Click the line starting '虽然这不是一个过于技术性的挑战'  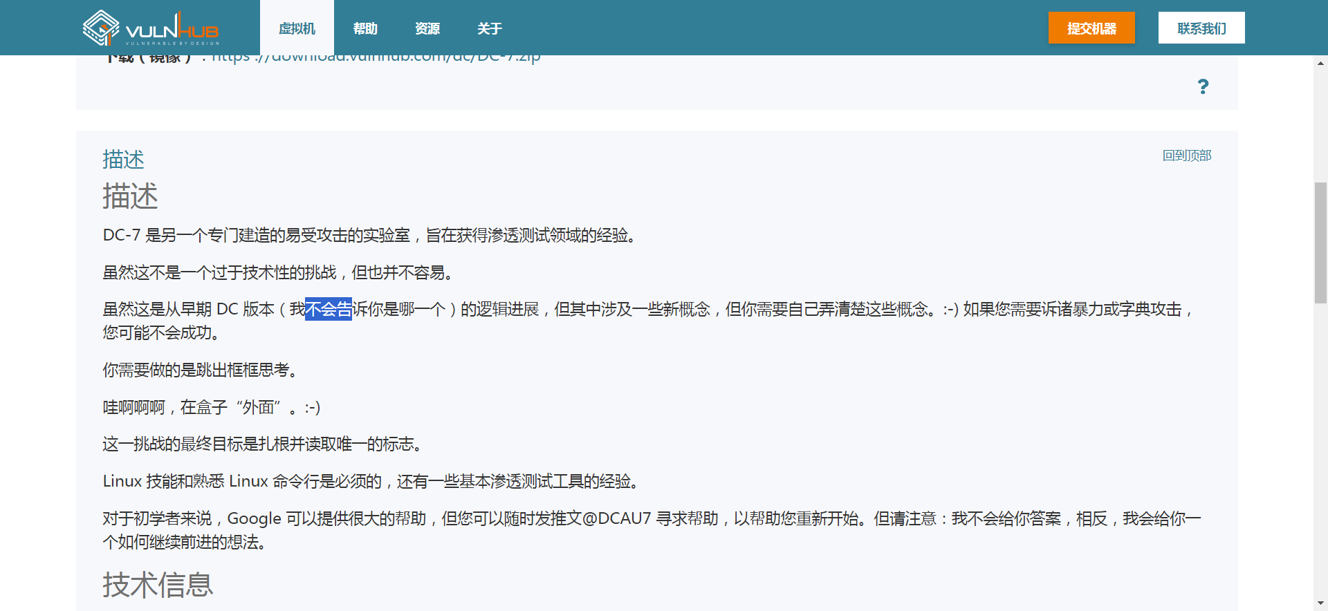pos(278,272)
